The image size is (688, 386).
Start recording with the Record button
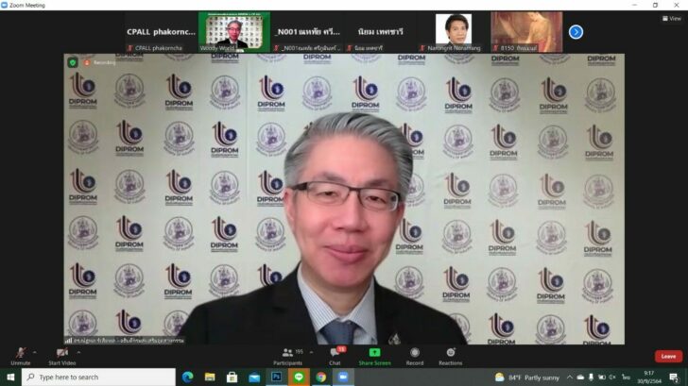coord(415,357)
